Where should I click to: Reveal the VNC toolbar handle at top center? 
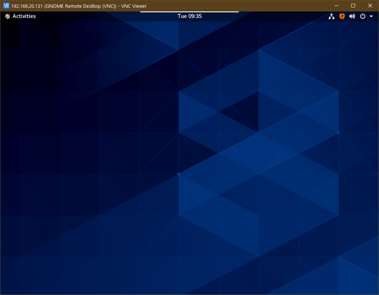click(x=189, y=12)
